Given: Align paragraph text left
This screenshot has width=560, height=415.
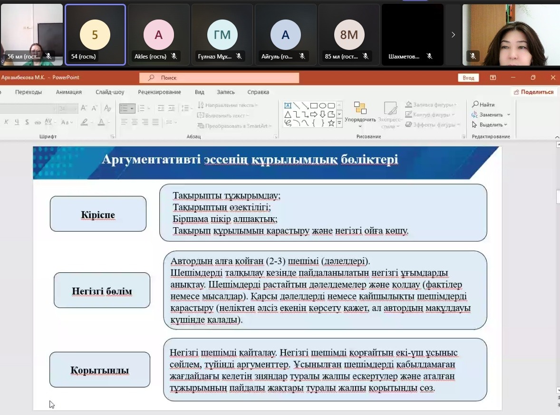Looking at the screenshot, I should pyautogui.click(x=124, y=122).
